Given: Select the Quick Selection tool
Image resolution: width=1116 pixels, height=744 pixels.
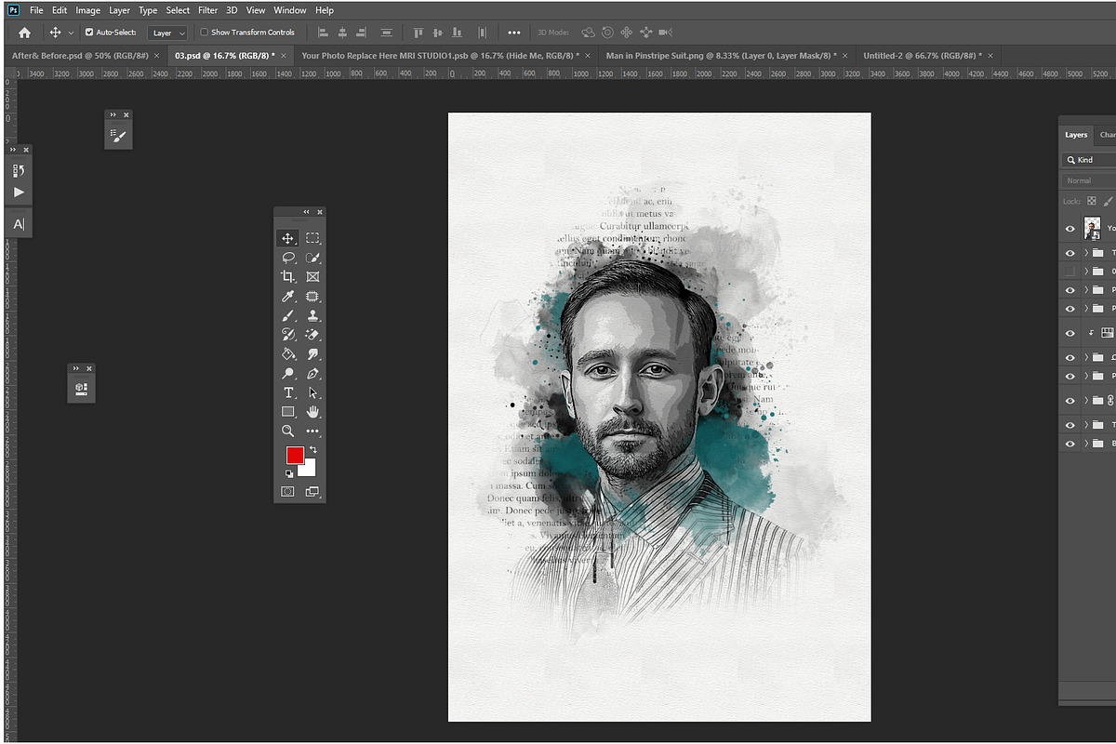Looking at the screenshot, I should (x=312, y=258).
